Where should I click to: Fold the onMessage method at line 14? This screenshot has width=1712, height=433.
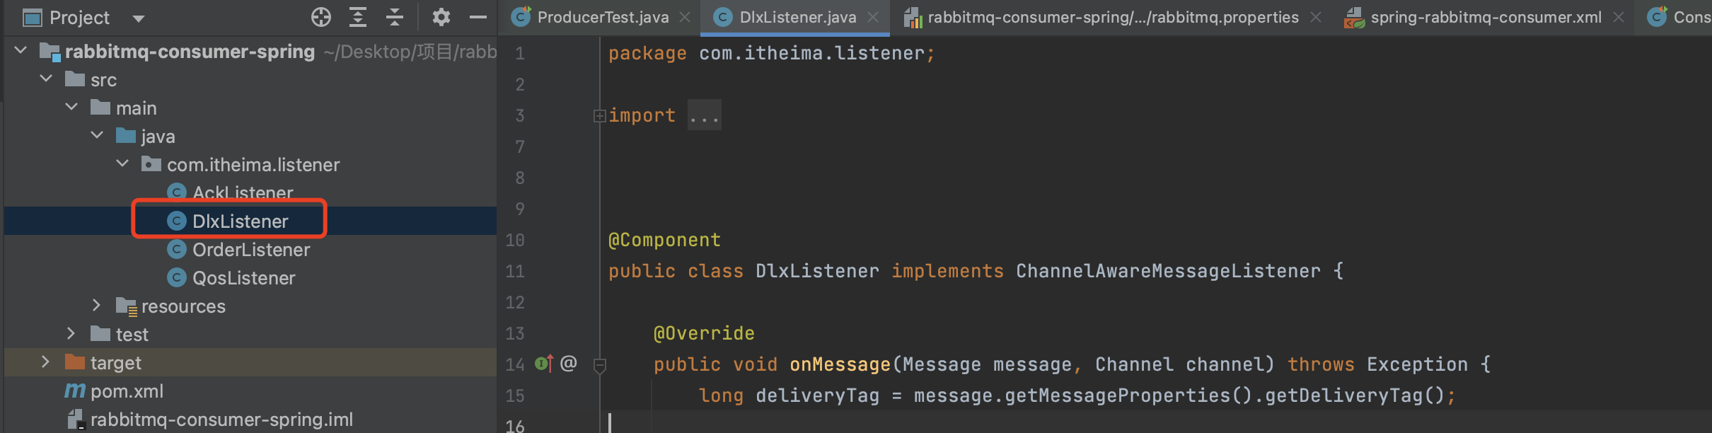pyautogui.click(x=600, y=365)
